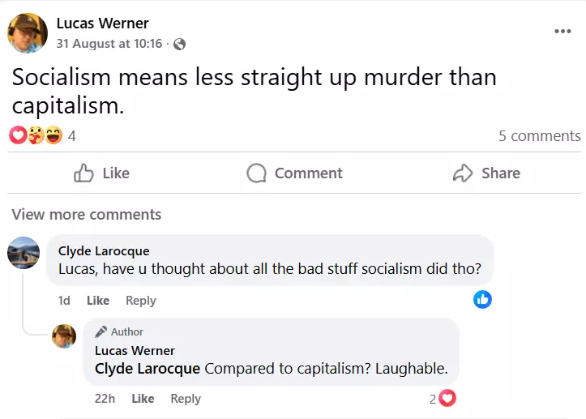Click the Author pen badge icon

coord(101,331)
